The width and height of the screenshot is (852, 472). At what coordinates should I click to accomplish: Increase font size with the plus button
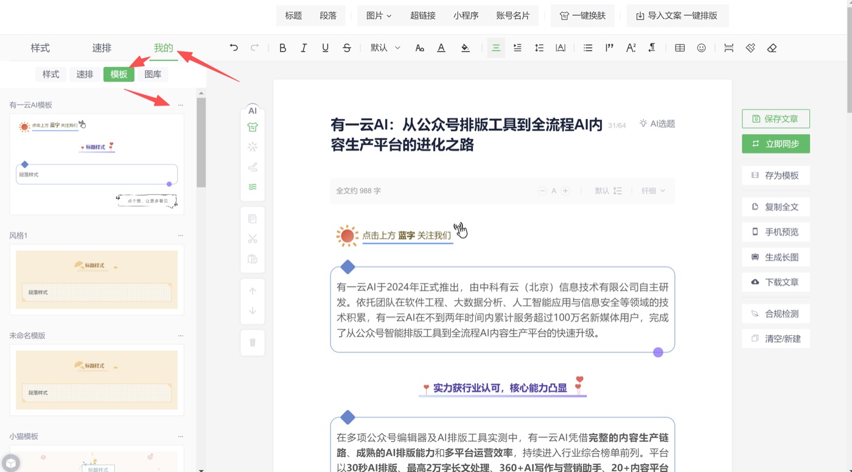coord(565,191)
